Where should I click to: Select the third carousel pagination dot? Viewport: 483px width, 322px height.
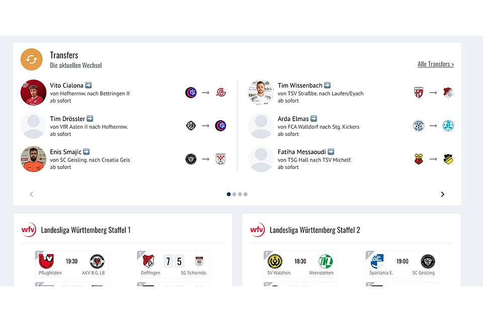(240, 194)
